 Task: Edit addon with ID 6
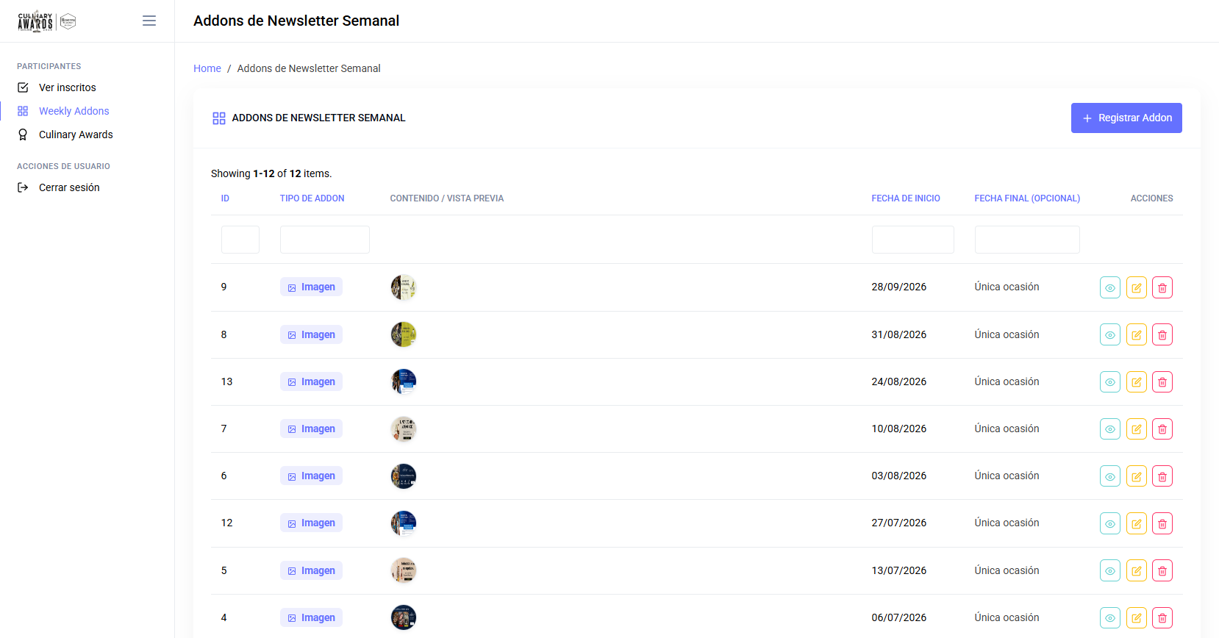point(1137,476)
